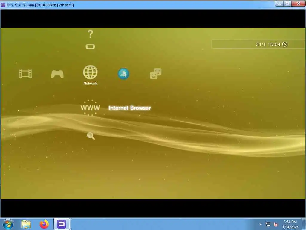Minimize the RPCS3 game window

279,4
